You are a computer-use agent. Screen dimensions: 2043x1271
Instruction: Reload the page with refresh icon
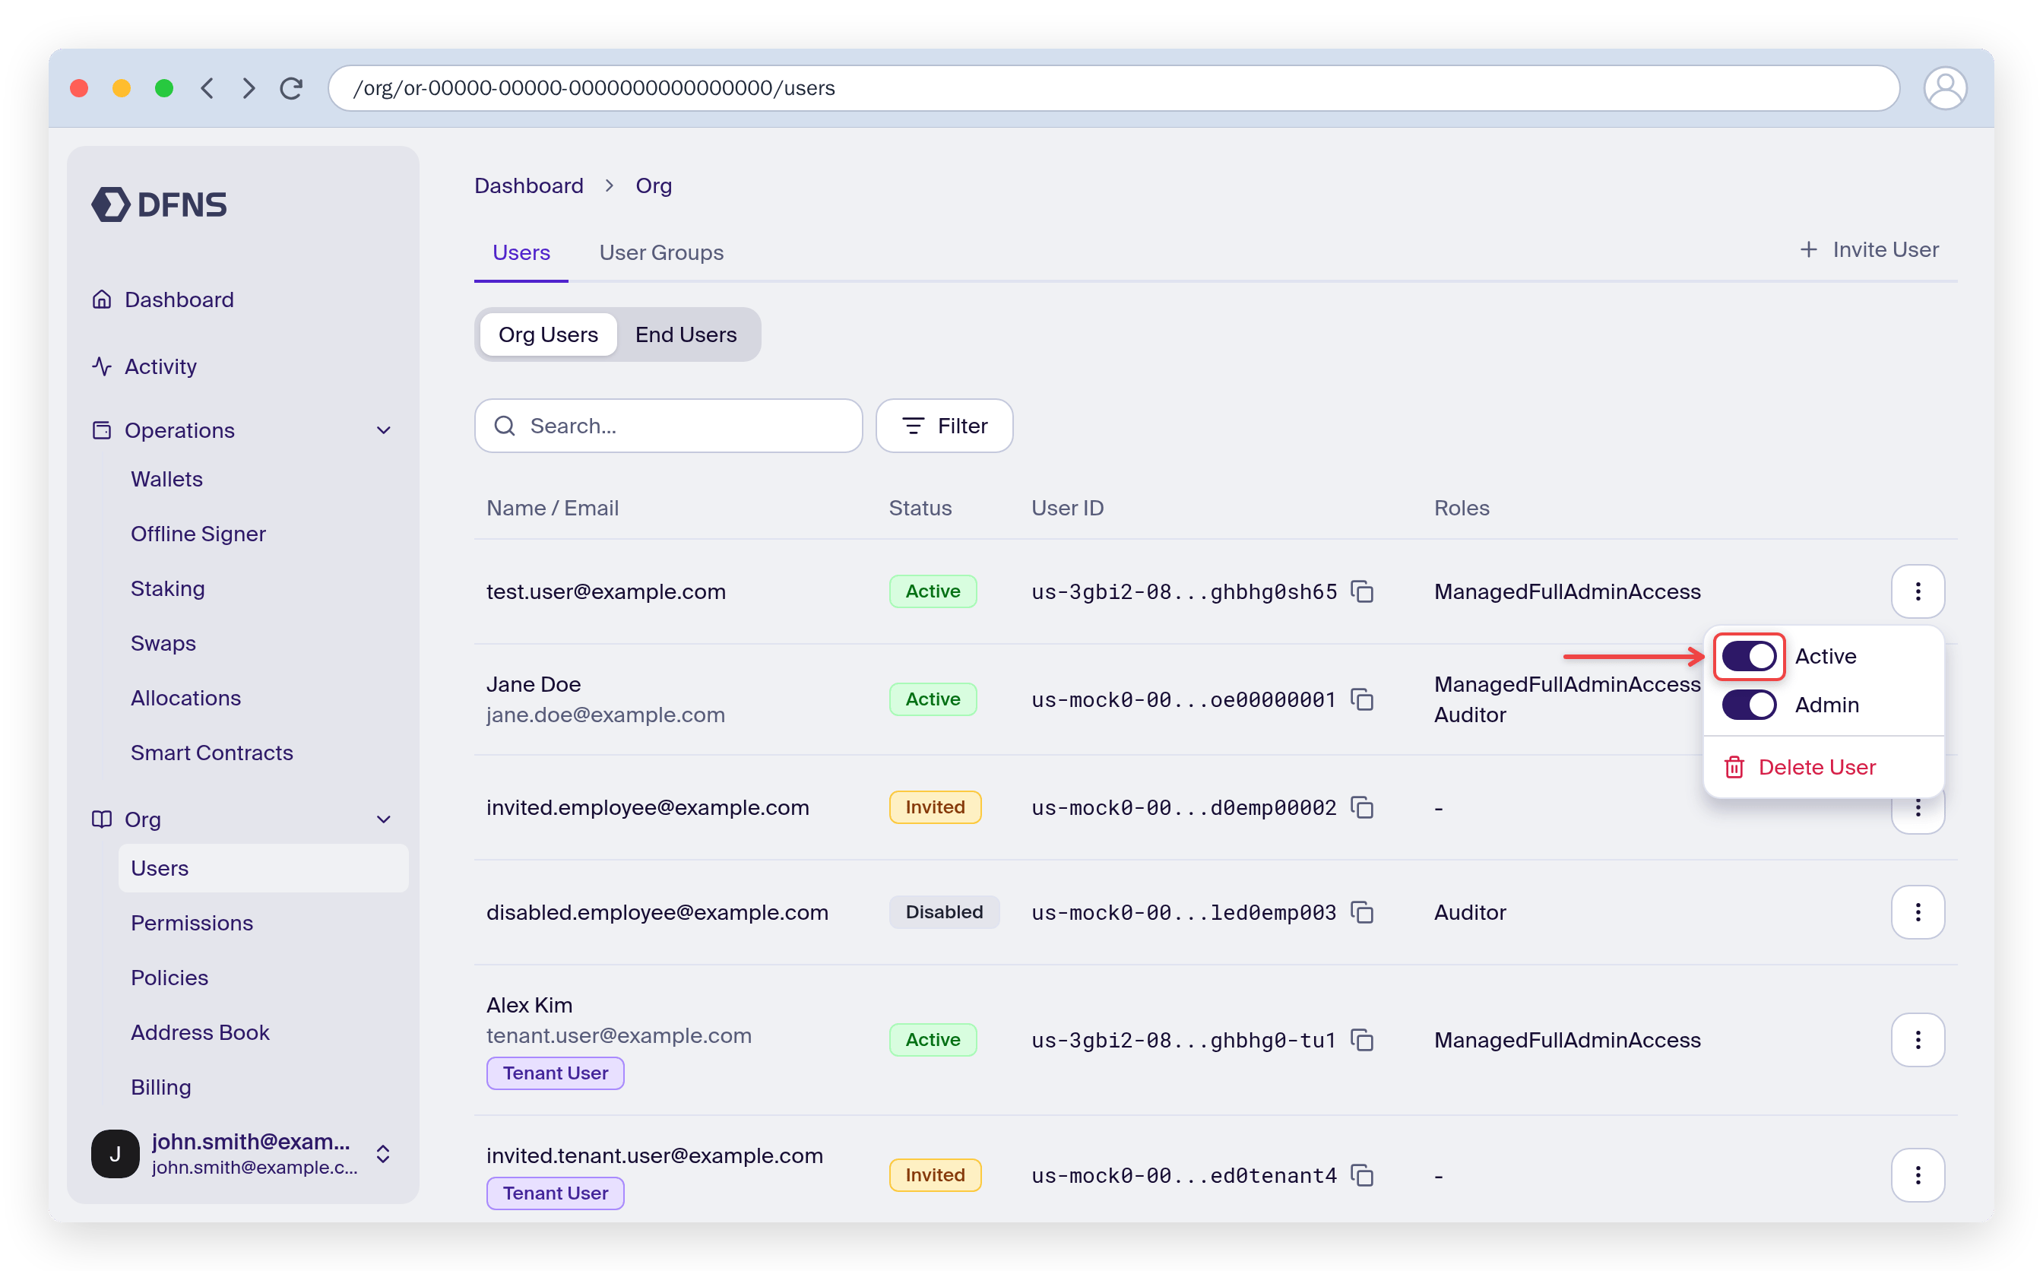click(x=292, y=88)
